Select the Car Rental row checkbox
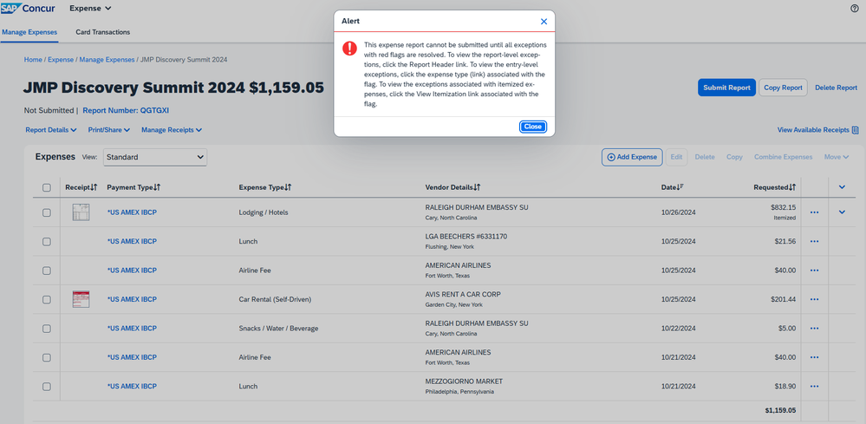 click(x=47, y=299)
